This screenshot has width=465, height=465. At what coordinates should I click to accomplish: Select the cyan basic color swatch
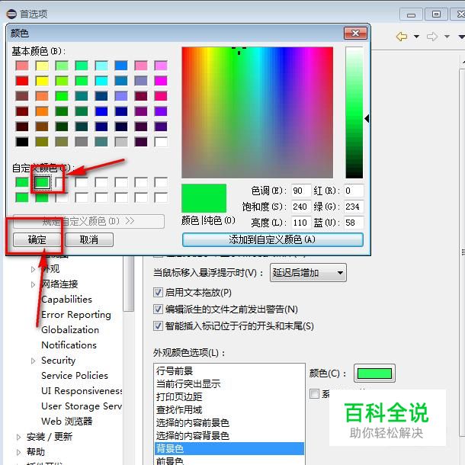(x=101, y=80)
